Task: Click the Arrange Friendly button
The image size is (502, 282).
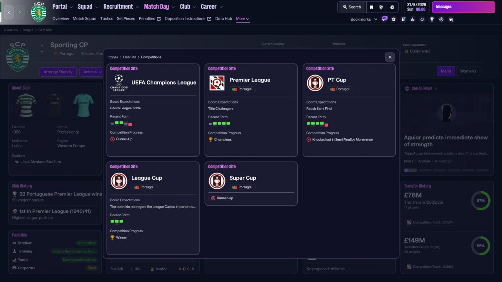Action: (x=58, y=72)
